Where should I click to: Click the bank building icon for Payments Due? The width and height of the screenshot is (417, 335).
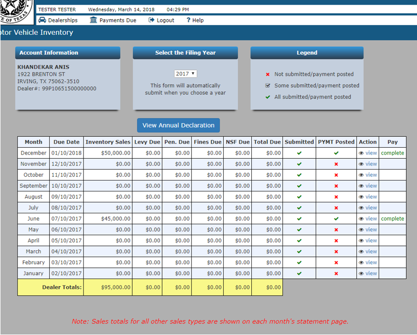[x=93, y=20]
